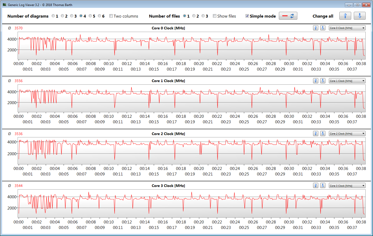Click the Core 3 Clock [MHz] chart title
Viewport: 373px width, 236px height.
coord(168,186)
